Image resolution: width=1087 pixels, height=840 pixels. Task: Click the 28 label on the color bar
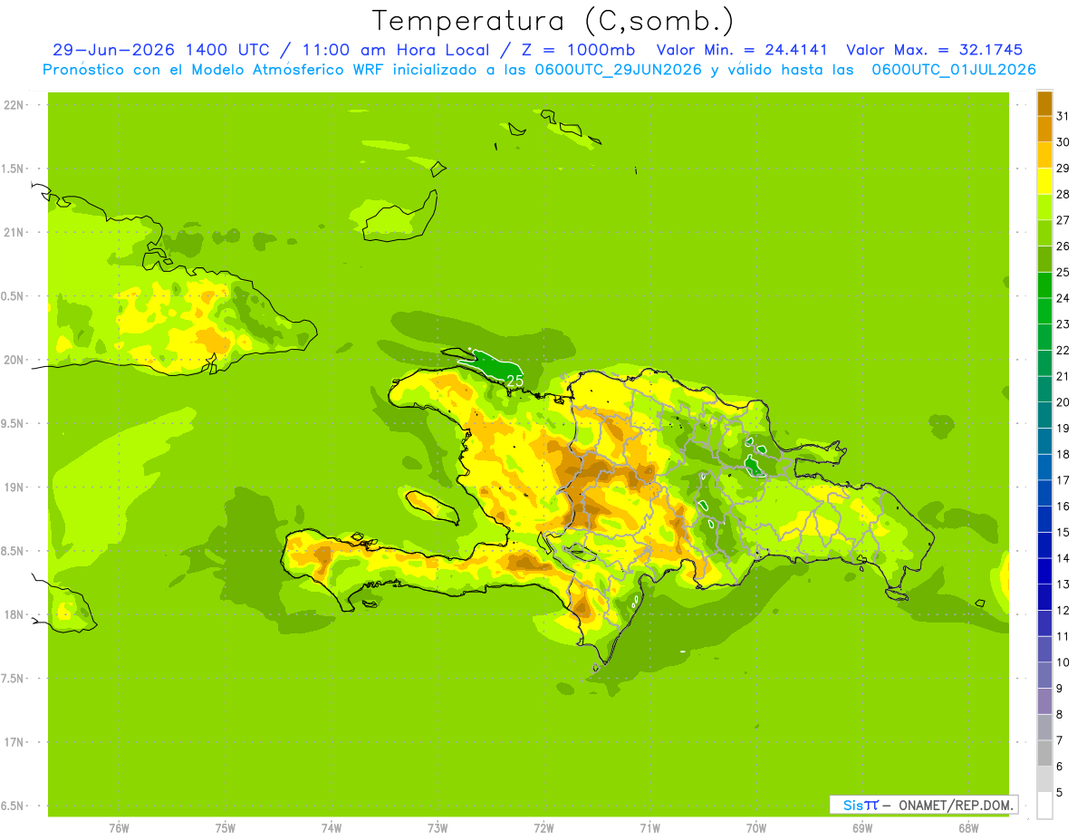click(x=1063, y=194)
